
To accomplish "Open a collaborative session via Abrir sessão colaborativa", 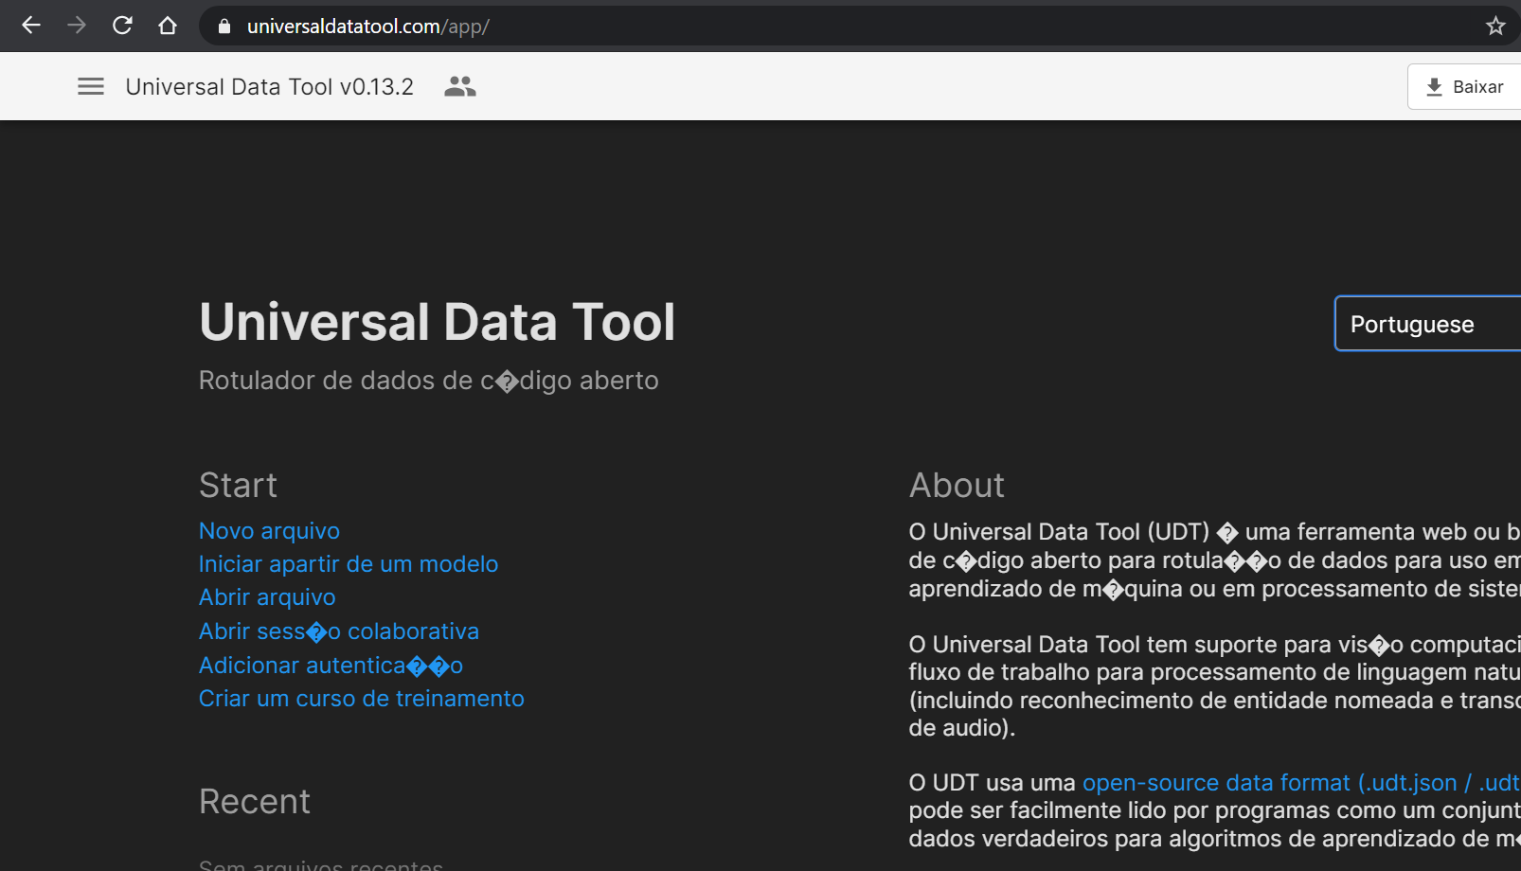I will point(338,631).
